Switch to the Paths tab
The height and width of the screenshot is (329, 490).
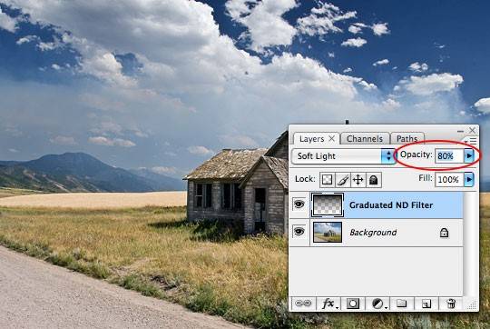[407, 138]
